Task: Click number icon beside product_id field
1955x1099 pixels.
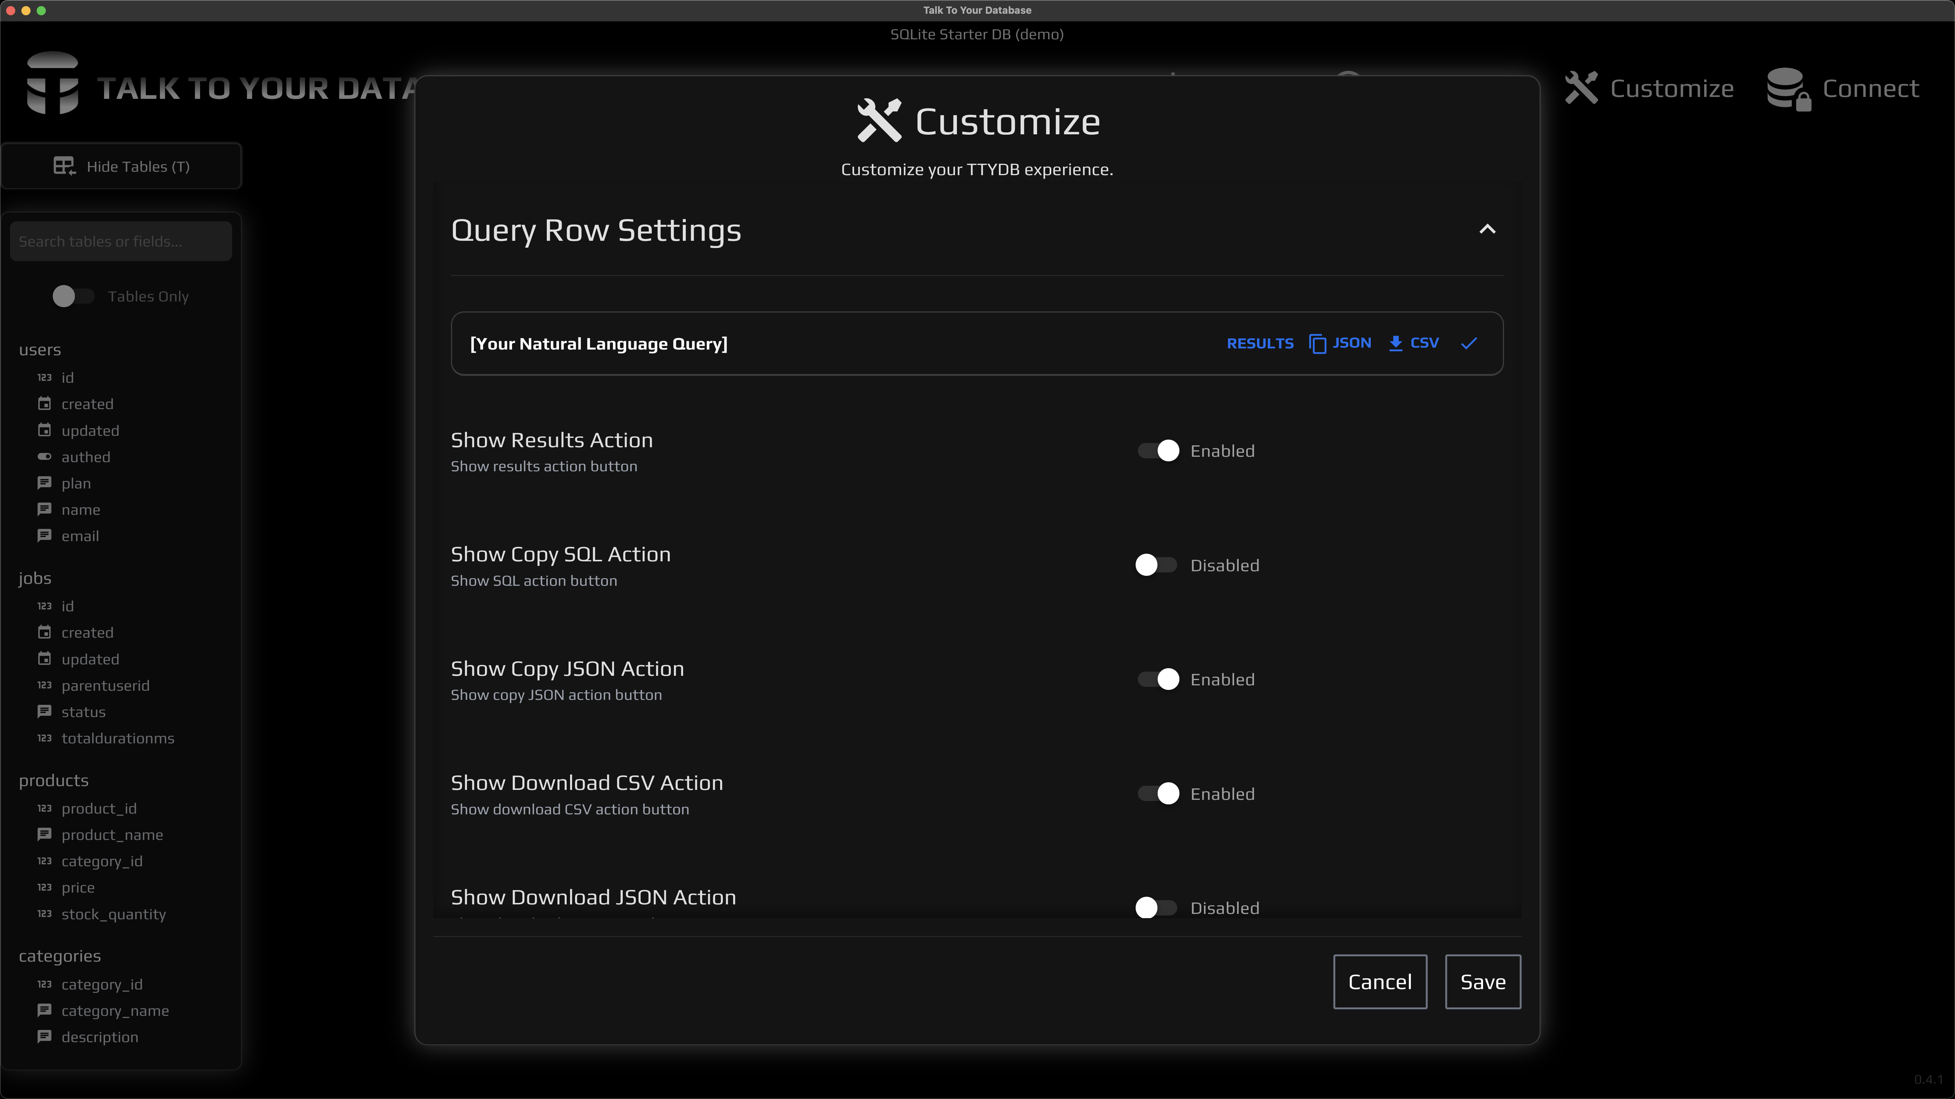Action: pyautogui.click(x=45, y=808)
